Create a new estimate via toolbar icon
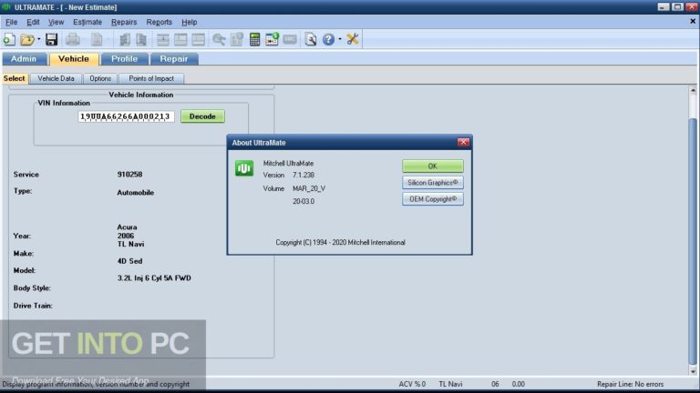This screenshot has height=393, width=700. tap(9, 40)
